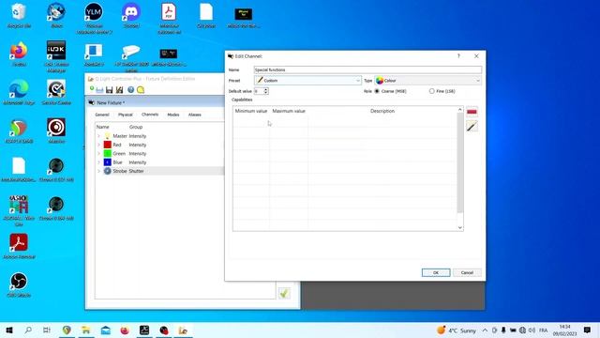The image size is (600, 338).
Task: Open the Type dropdown showing Colour
Action: (427, 81)
